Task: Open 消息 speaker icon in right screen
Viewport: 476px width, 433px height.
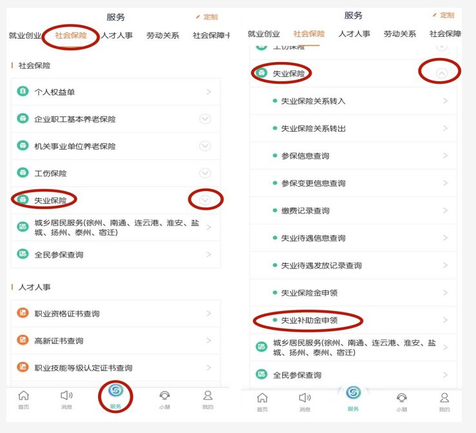Action: [305, 398]
